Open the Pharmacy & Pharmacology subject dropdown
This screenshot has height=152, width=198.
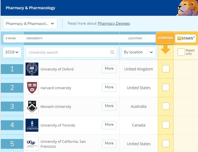(30, 24)
